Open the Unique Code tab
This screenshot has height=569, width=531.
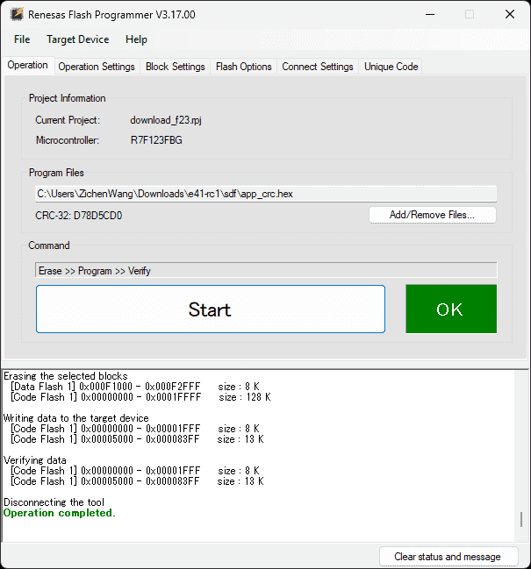(391, 67)
